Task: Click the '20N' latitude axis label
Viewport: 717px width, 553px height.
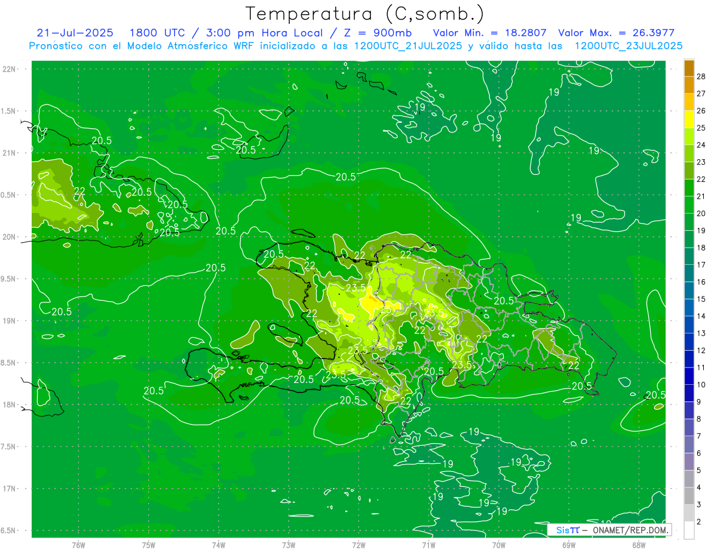Action: 9,237
